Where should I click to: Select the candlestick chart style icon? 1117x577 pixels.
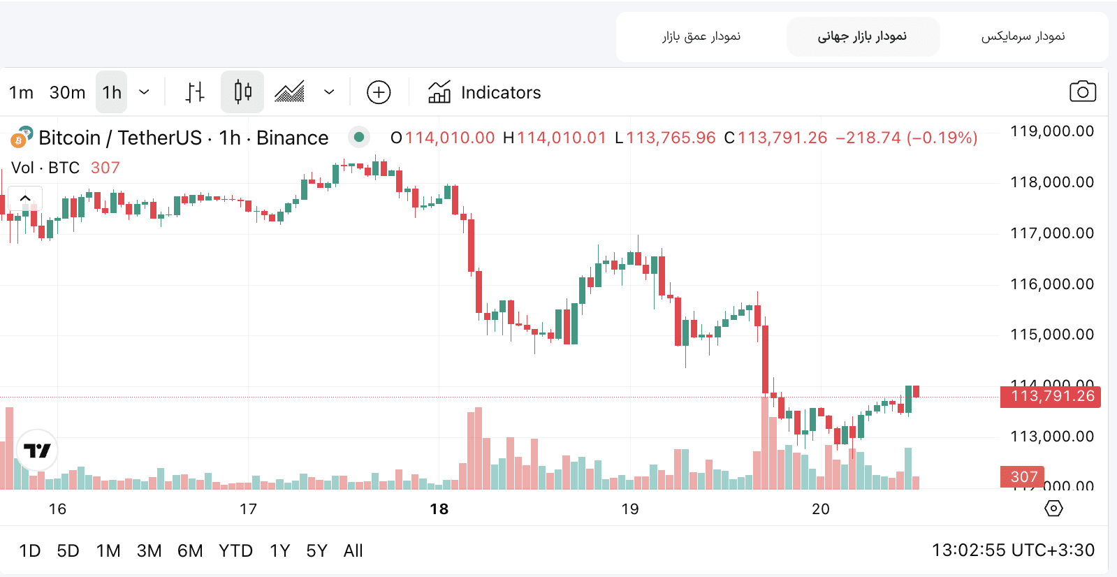click(242, 92)
